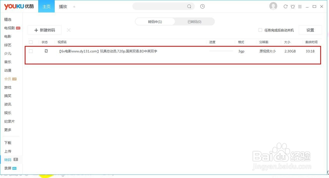Screen dimensions: 329x178
Task: Switch to the 主页 tab
Action: point(46,6)
